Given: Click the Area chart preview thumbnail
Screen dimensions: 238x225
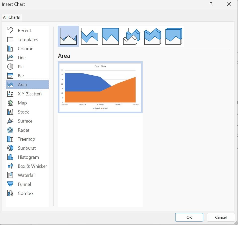Looking at the screenshot, I should point(100,87).
